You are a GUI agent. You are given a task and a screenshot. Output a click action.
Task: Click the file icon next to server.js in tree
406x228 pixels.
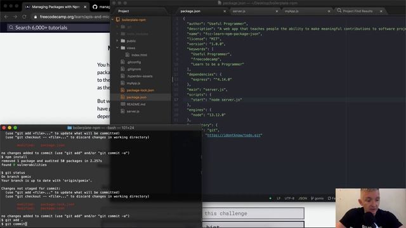(122, 111)
